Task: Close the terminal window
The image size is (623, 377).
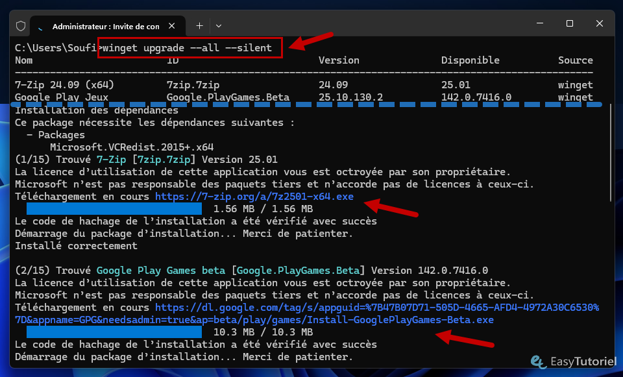Action: pos(598,24)
